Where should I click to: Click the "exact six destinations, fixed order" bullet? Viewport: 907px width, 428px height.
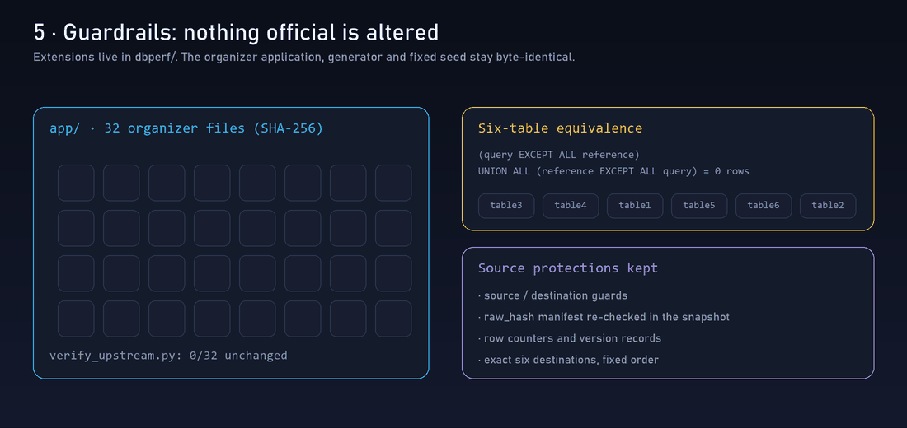click(568, 360)
